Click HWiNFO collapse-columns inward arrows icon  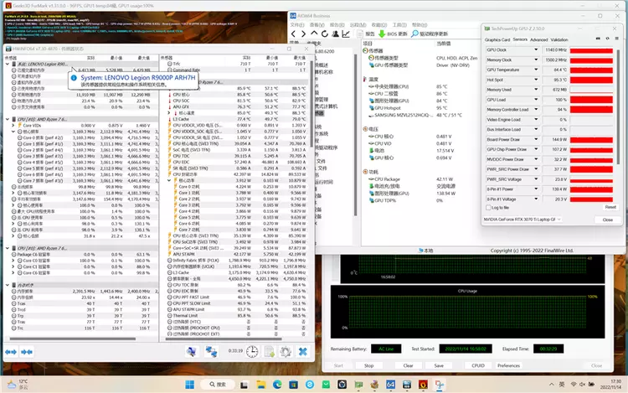[x=27, y=352]
